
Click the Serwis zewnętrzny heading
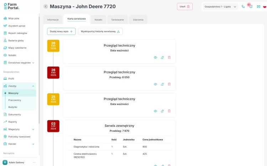tap(119, 126)
